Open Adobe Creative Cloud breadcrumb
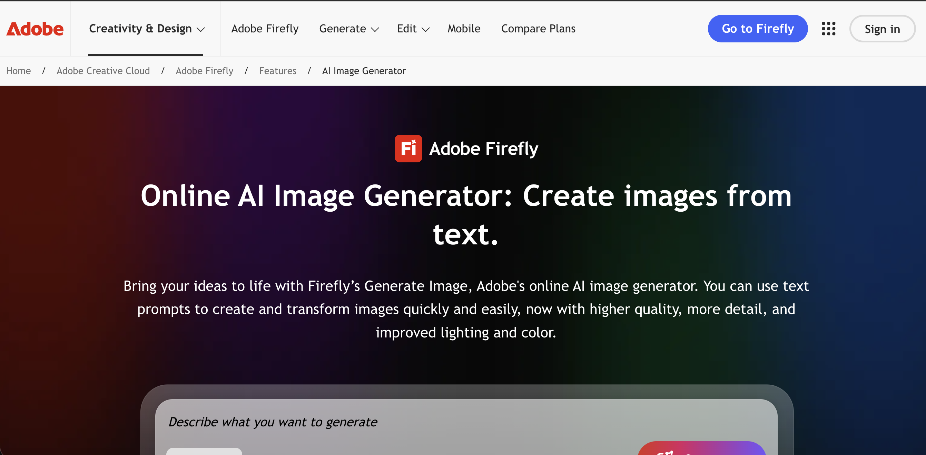Screen dimensions: 926x455 (x=103, y=71)
